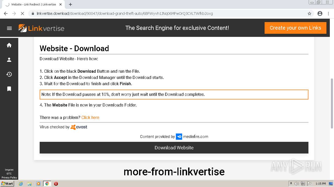Click the Linkvertise logo
The height and width of the screenshot is (187, 334).
click(x=41, y=28)
